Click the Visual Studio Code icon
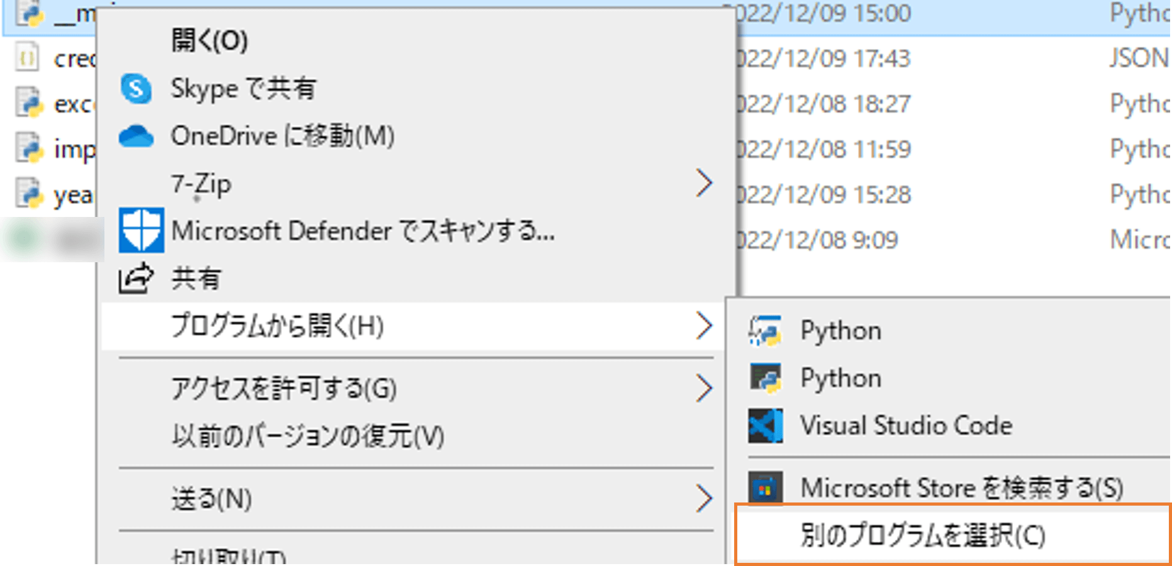The width and height of the screenshot is (1172, 566). point(766,426)
